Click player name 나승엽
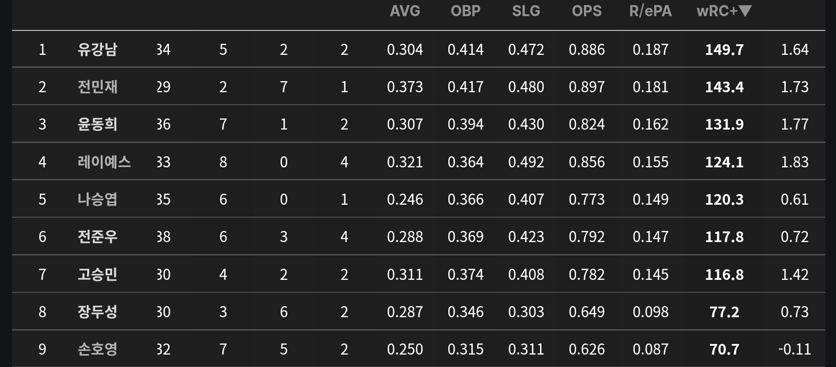 (97, 199)
